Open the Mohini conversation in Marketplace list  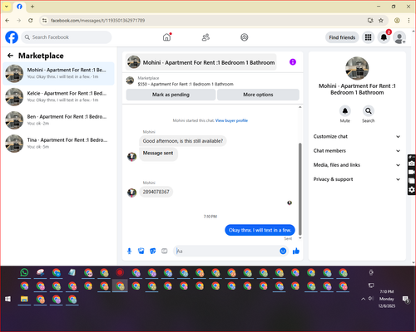58,74
